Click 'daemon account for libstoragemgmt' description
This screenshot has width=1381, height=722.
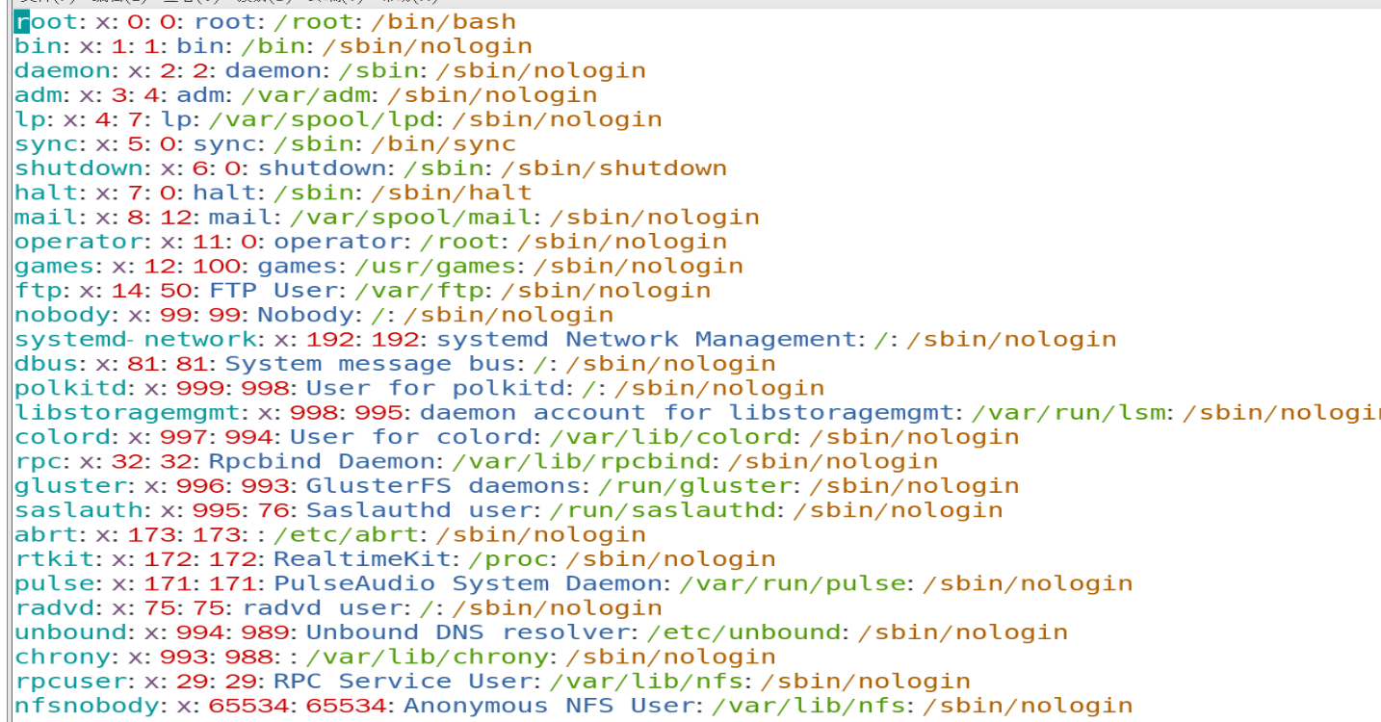click(687, 413)
